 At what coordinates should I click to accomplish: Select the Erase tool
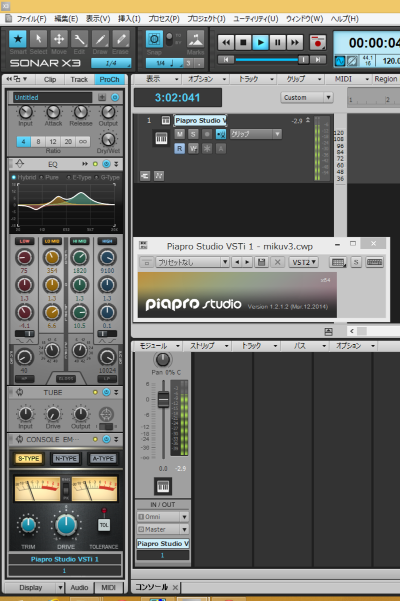[x=120, y=39]
